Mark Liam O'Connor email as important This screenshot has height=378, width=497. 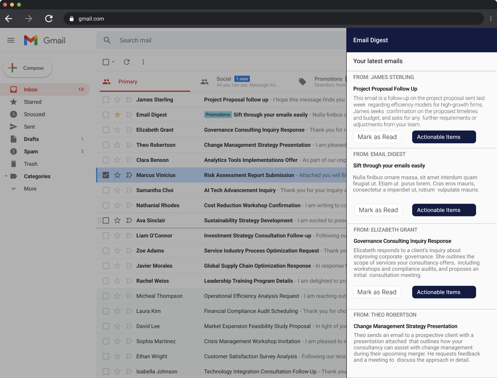click(129, 235)
